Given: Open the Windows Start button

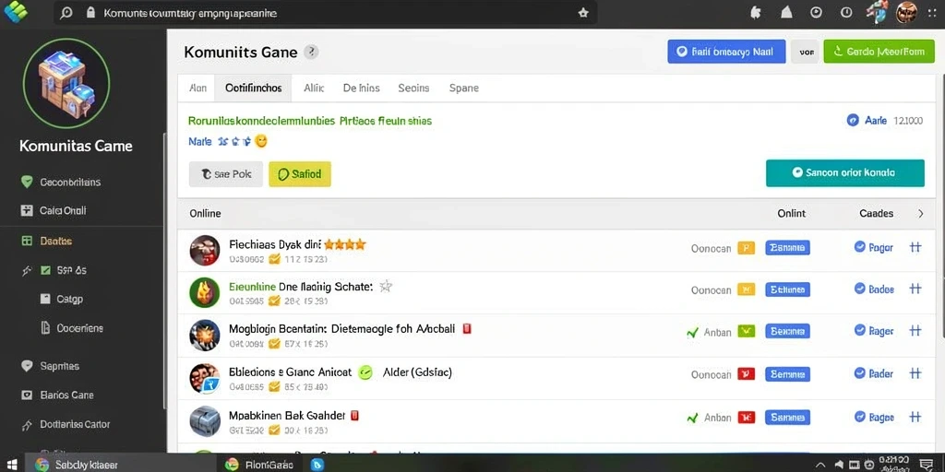Looking at the screenshot, I should click(x=11, y=465).
